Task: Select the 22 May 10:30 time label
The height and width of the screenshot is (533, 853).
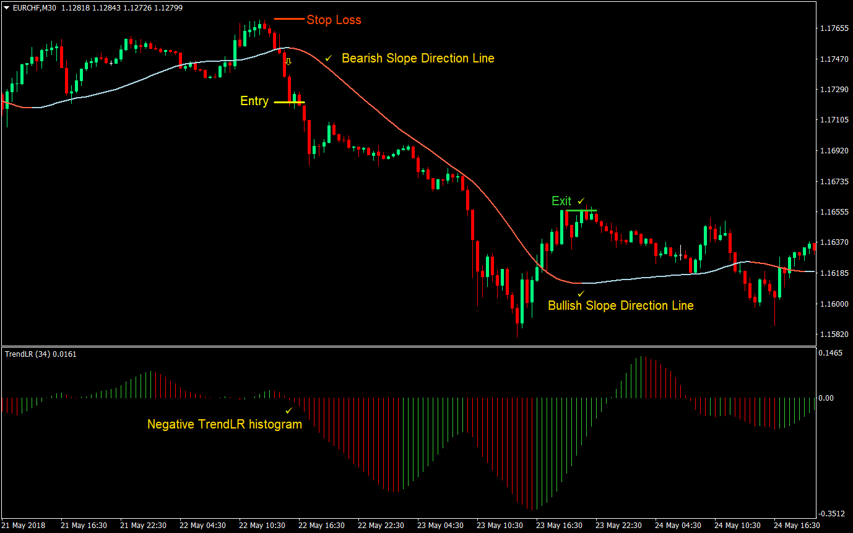Action: click(262, 525)
